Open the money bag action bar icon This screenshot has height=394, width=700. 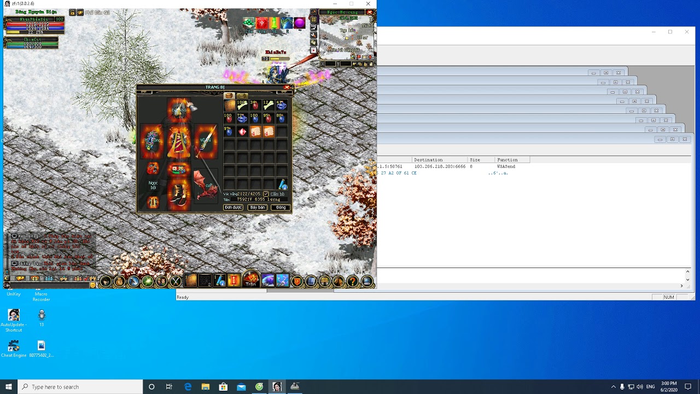[120, 281]
